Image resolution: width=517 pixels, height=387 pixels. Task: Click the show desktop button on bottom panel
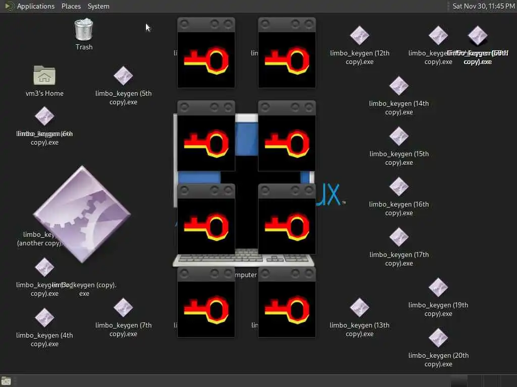pyautogui.click(x=6, y=381)
